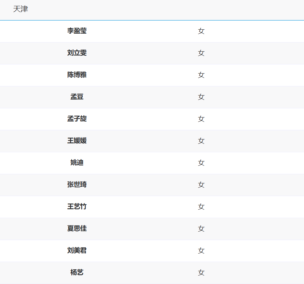Viewport: 304px width, 284px height.
Task: Click the row for 刘美君
Action: tap(76, 251)
